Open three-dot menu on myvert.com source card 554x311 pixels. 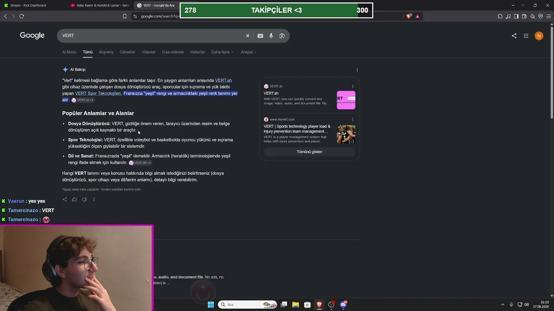[x=353, y=119]
